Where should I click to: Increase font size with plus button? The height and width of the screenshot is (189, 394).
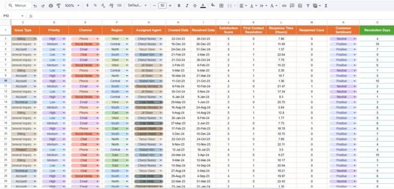[170, 6]
